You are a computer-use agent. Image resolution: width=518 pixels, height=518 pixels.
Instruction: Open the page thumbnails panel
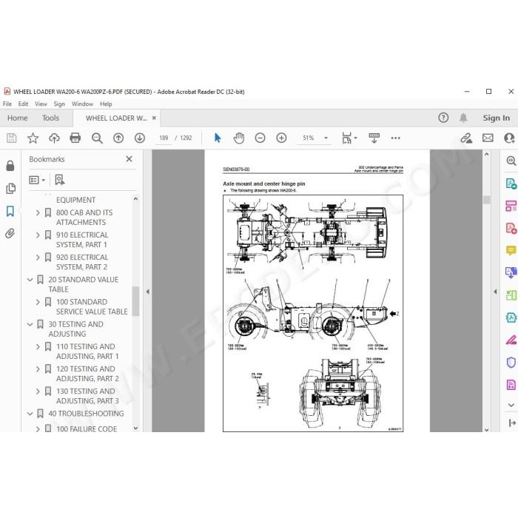click(10, 189)
